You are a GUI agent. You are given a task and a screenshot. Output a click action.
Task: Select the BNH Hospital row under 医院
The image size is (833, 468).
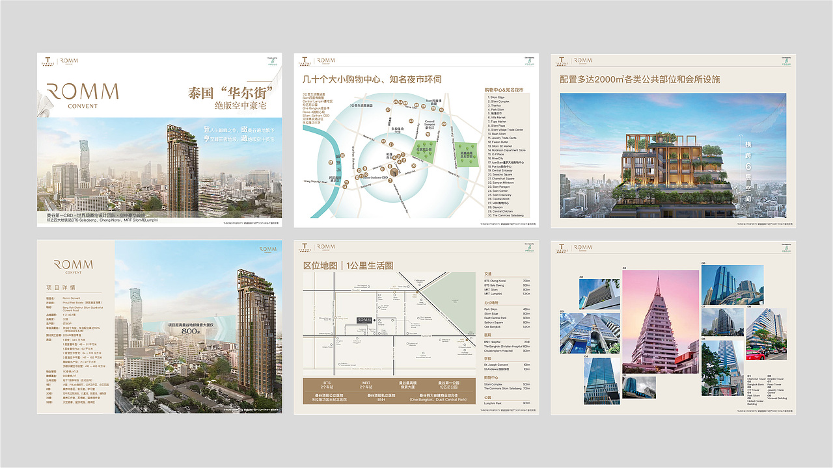507,342
